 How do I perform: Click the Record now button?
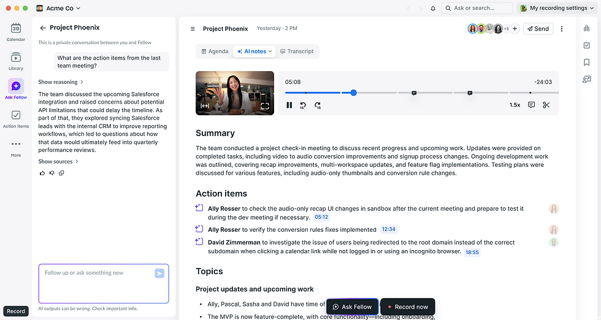pos(408,307)
